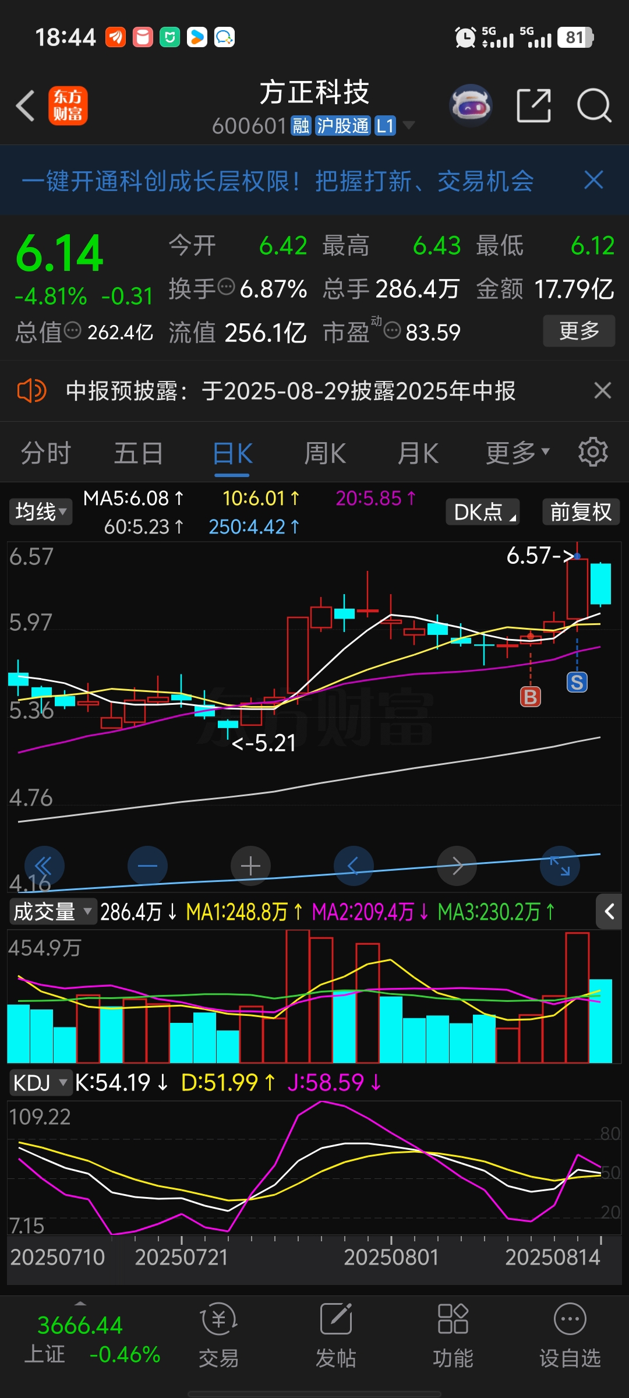
Task: Tap the current price 6.14
Action: tap(59, 253)
